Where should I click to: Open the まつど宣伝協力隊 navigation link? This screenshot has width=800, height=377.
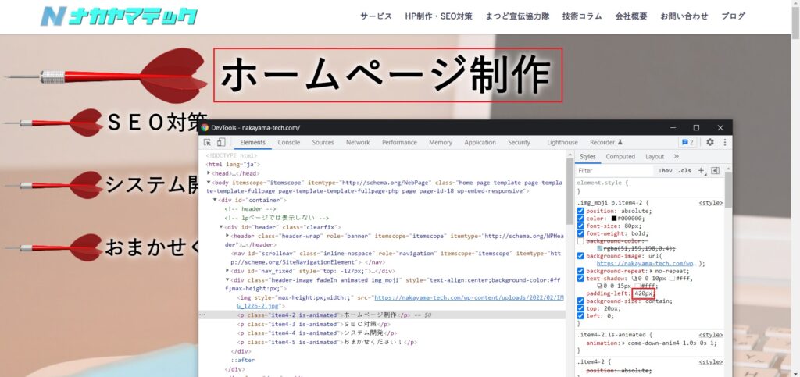pyautogui.click(x=517, y=16)
